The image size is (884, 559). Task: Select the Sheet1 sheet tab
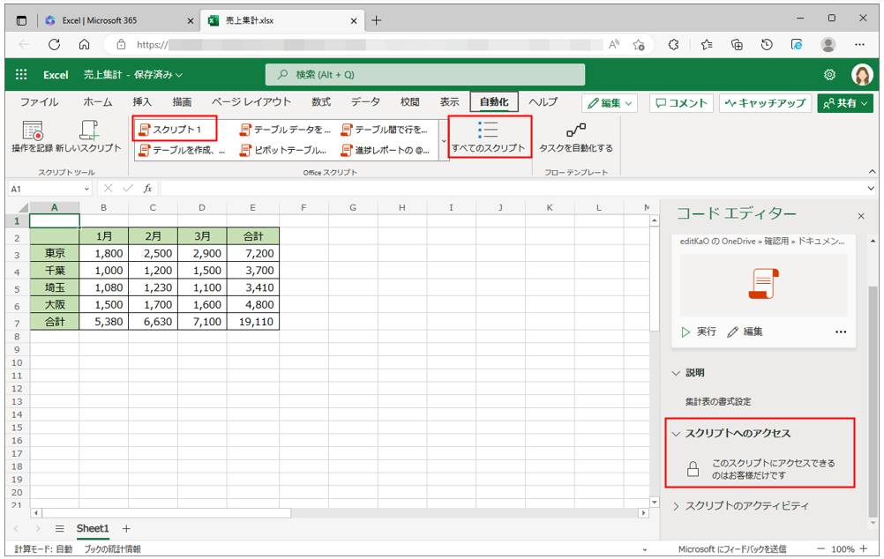point(93,528)
